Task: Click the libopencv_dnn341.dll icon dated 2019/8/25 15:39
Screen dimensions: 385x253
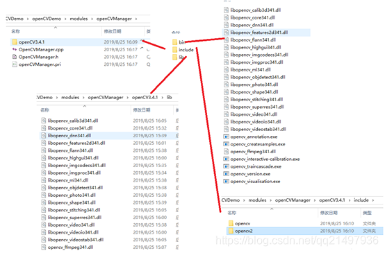Action: coord(44,135)
